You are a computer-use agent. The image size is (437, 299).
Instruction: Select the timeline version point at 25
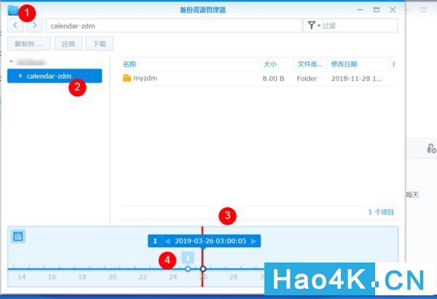188,269
